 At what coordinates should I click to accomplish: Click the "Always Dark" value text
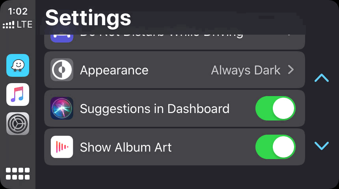tap(246, 70)
